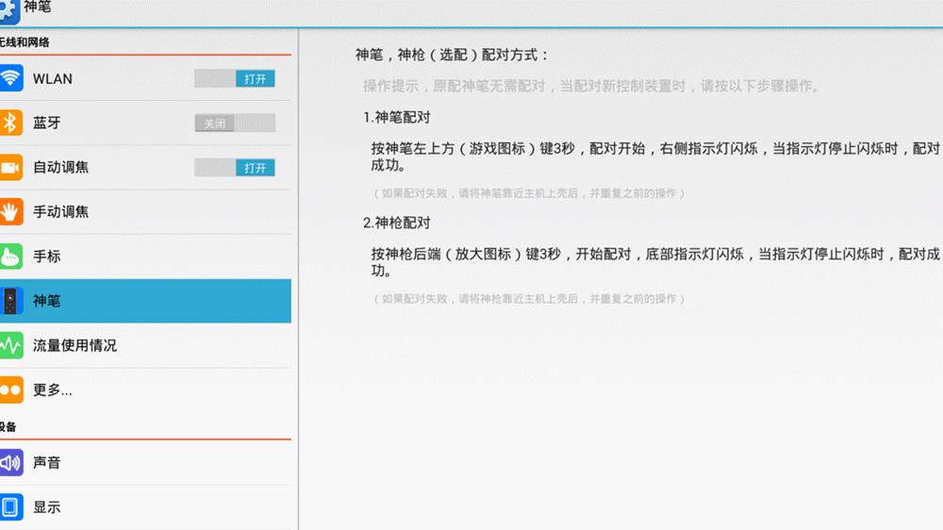Click the 神笔 title in header
Screen dimensions: 943x530
tap(38, 8)
